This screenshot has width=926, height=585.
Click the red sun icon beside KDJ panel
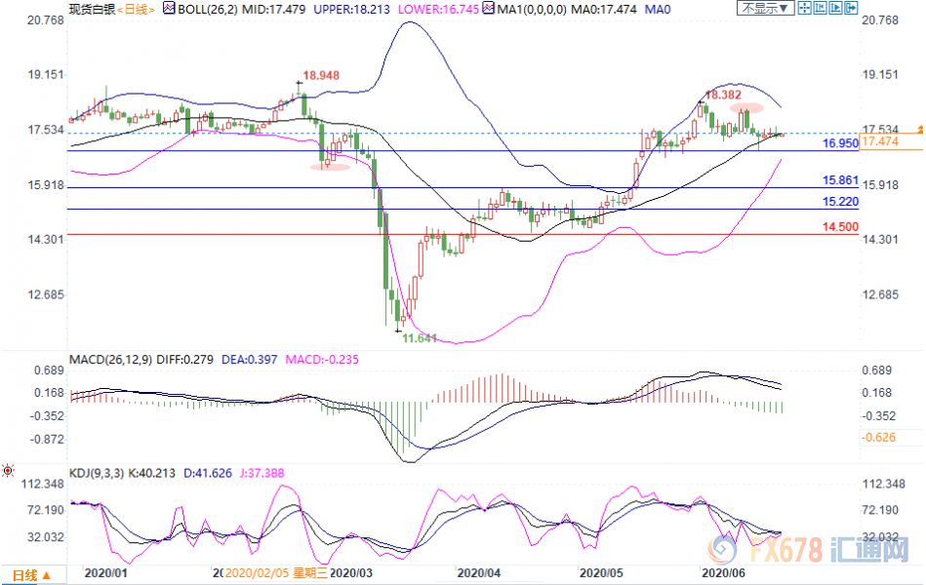click(10, 472)
